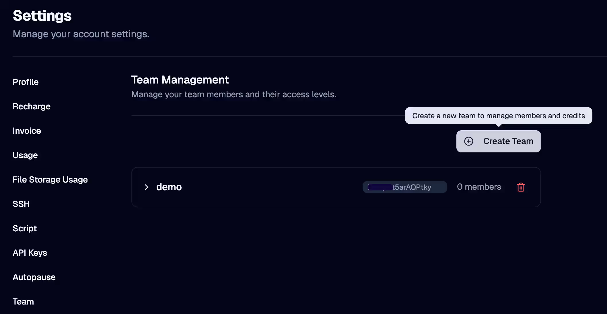Delete the demo team with trash icon

[x=521, y=187]
